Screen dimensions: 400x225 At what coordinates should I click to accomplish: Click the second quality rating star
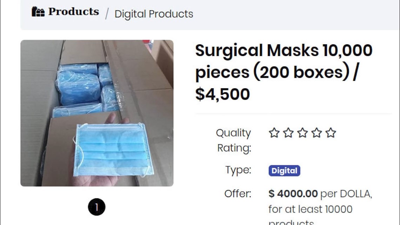[x=288, y=133]
